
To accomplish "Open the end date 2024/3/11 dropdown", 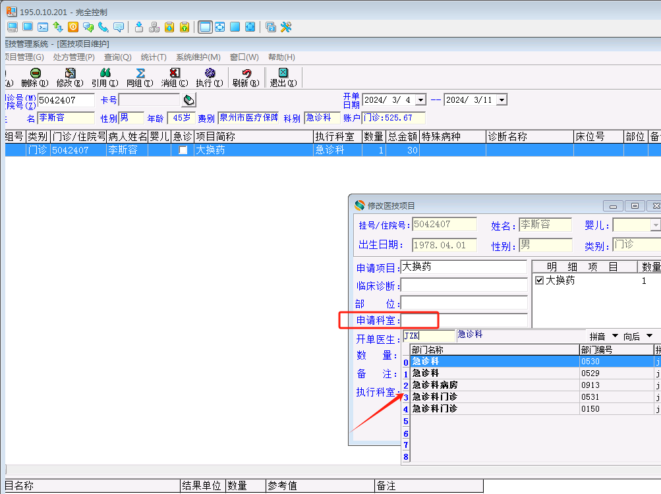I will point(502,100).
